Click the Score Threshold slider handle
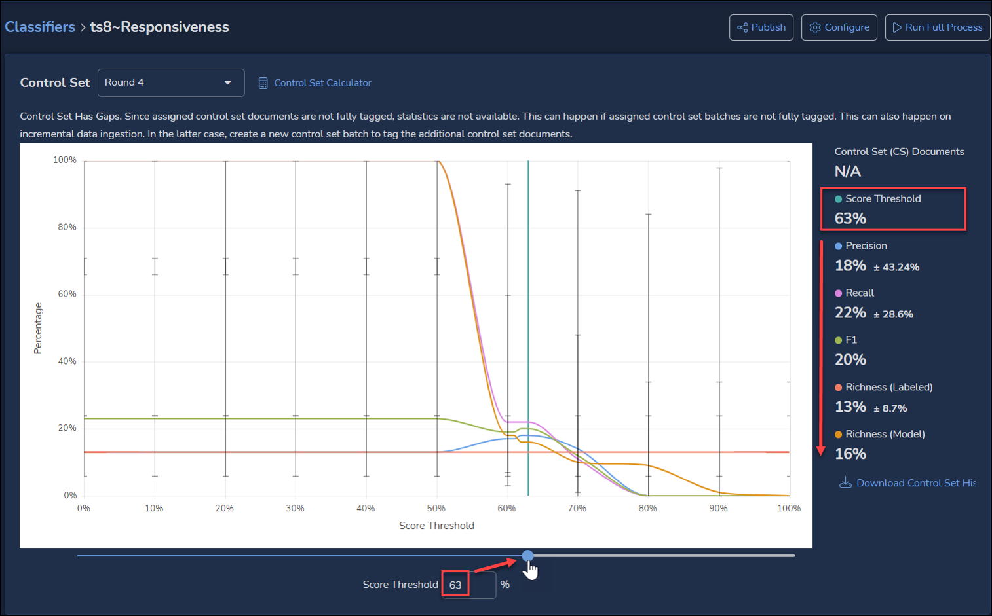Screen dimensions: 992x616 (x=527, y=556)
